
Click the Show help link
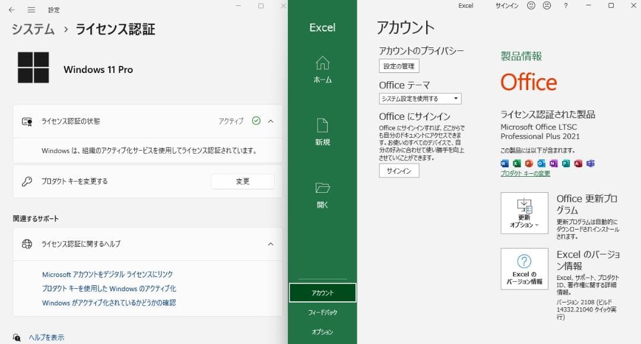(46, 337)
